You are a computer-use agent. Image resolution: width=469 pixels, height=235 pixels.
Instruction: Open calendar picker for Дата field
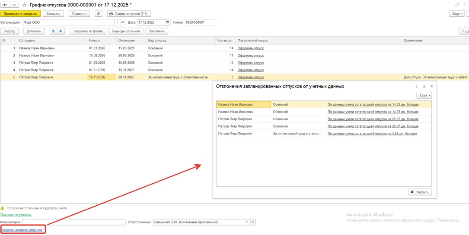(x=168, y=22)
